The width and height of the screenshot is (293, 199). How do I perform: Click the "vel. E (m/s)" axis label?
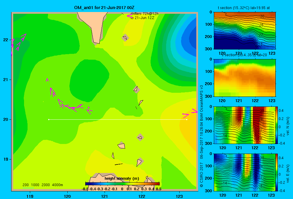tap(288, 174)
